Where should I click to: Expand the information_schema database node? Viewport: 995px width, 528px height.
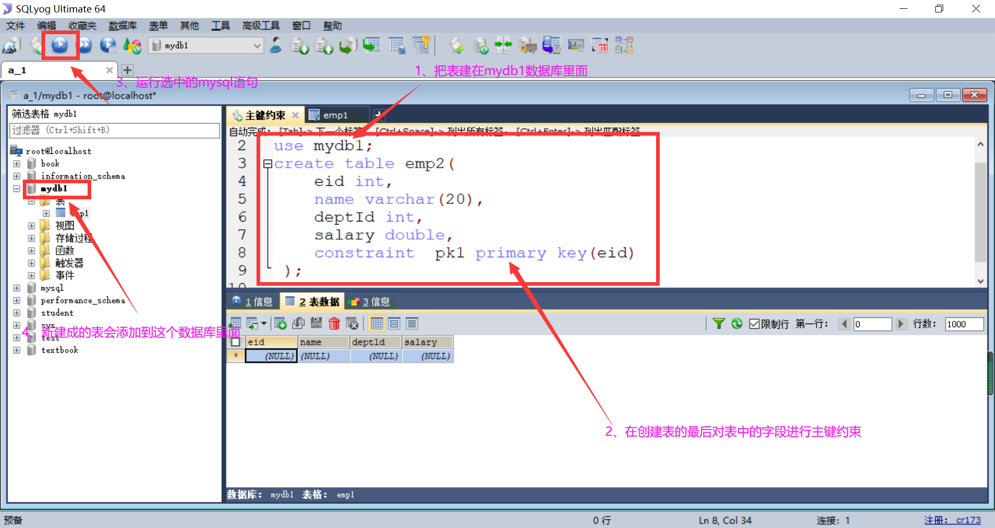17,176
